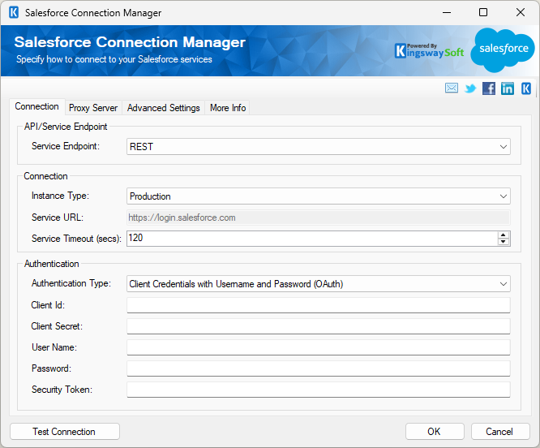Focus the Security Token field

coord(318,390)
